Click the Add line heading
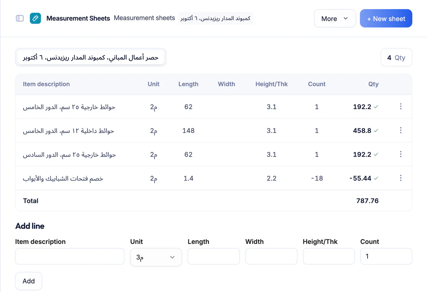This screenshot has height=292, width=427. coord(30,226)
